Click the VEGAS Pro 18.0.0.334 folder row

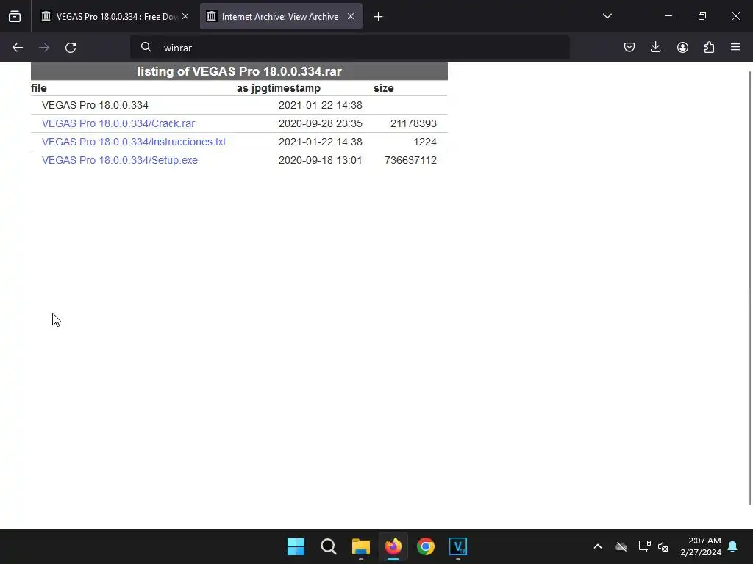tap(239, 105)
